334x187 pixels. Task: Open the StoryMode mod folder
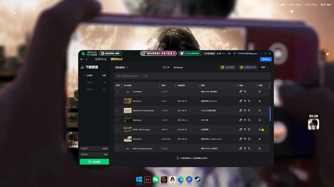[x=245, y=91]
